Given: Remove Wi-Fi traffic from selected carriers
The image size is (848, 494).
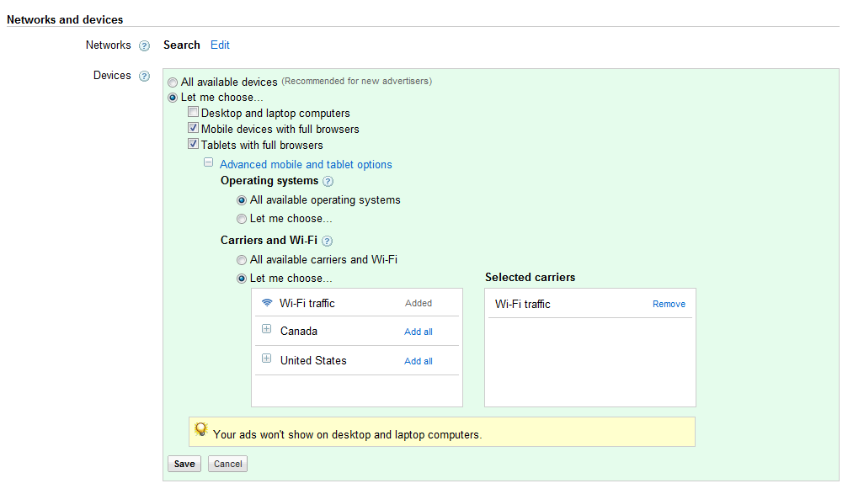Looking at the screenshot, I should pyautogui.click(x=669, y=305).
